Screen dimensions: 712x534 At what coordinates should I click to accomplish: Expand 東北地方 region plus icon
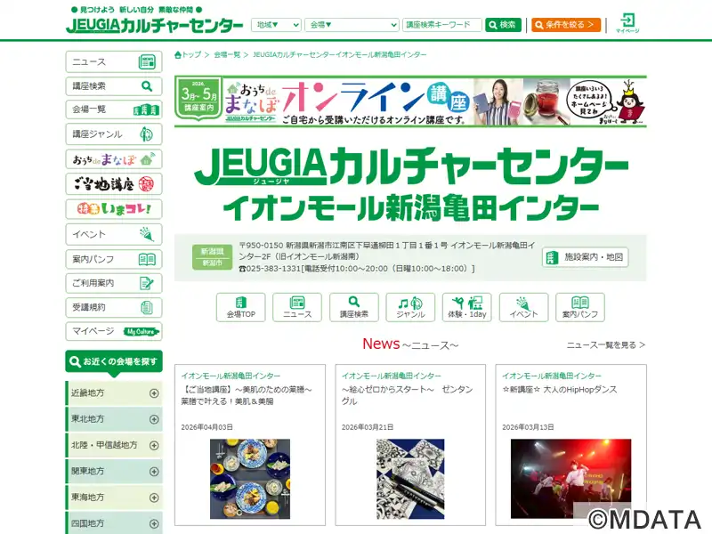154,419
